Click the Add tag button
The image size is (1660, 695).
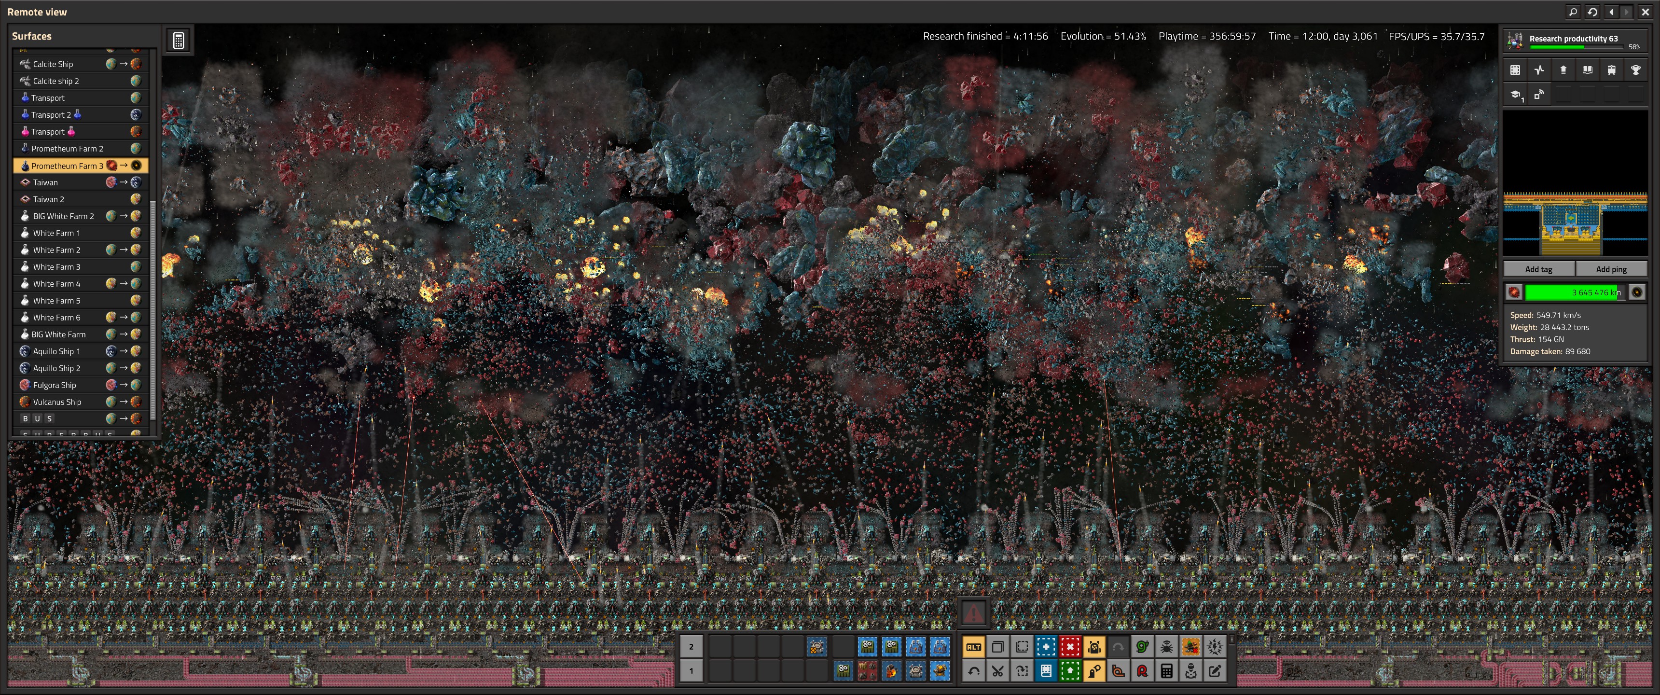tap(1539, 269)
